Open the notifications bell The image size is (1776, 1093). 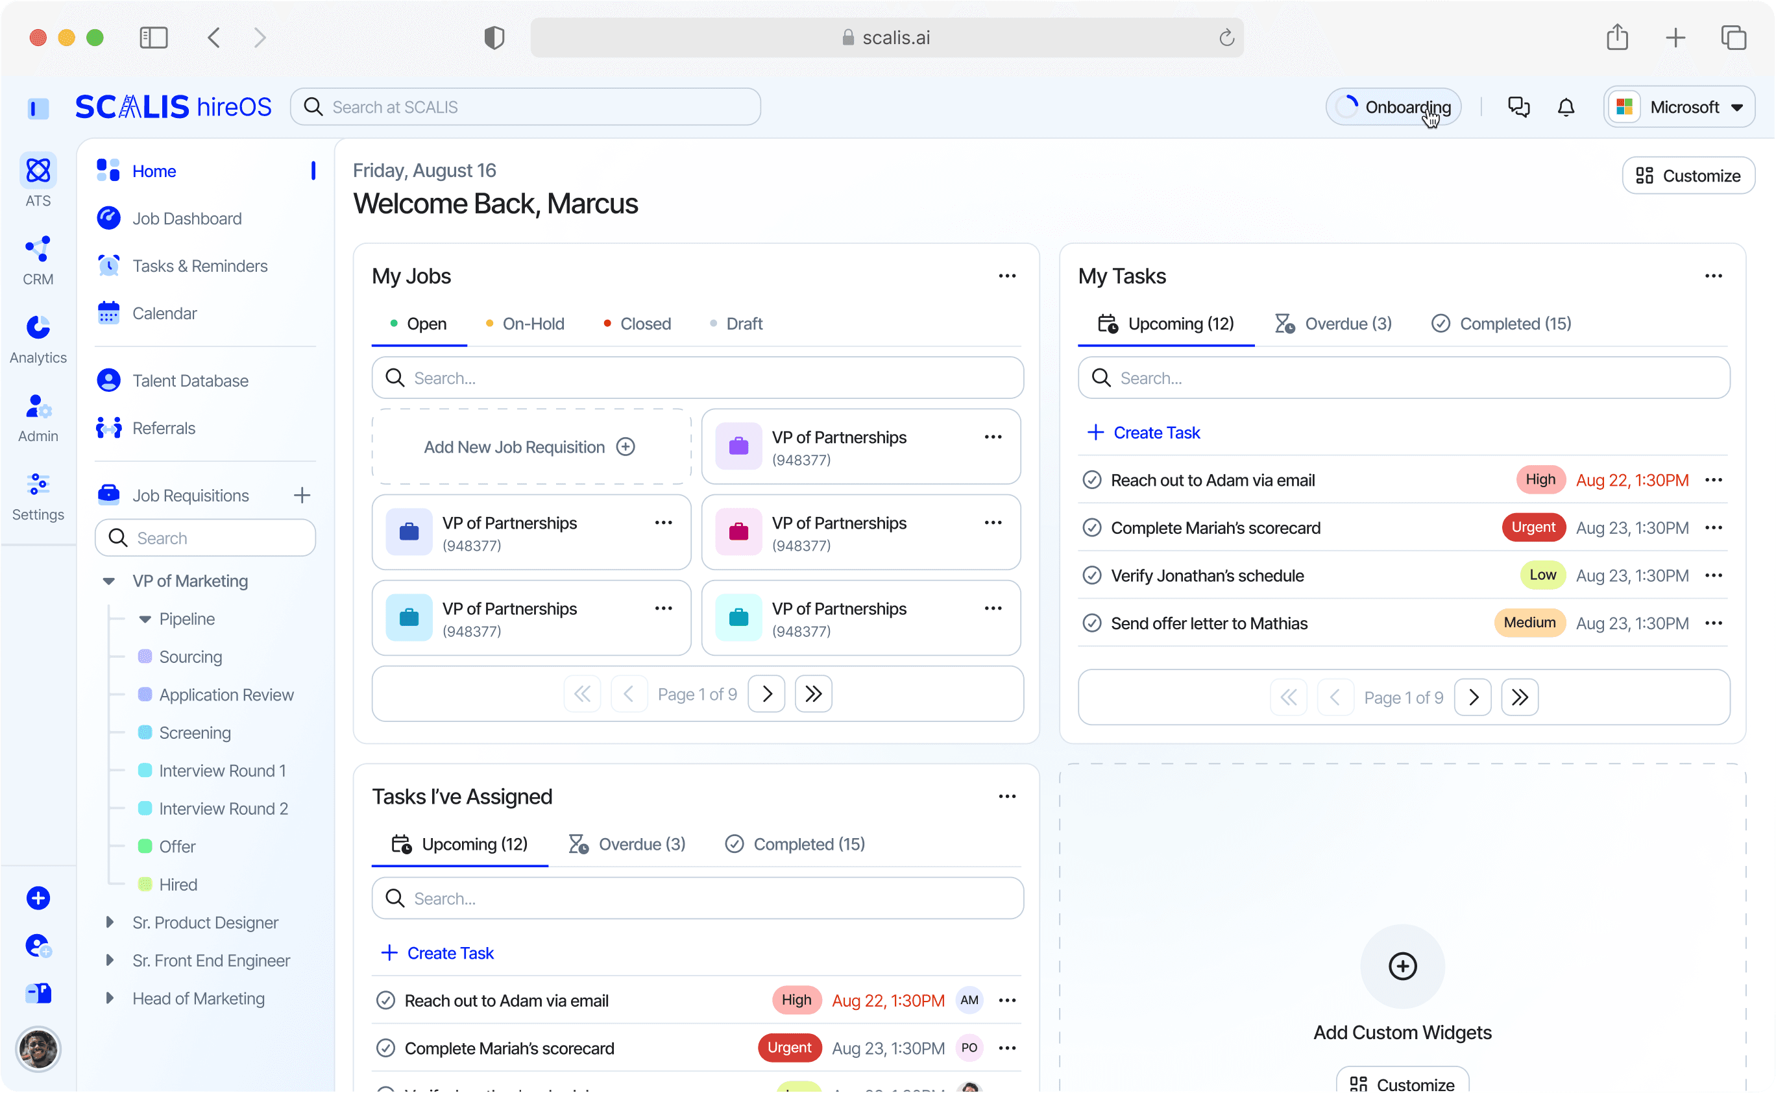click(1566, 107)
